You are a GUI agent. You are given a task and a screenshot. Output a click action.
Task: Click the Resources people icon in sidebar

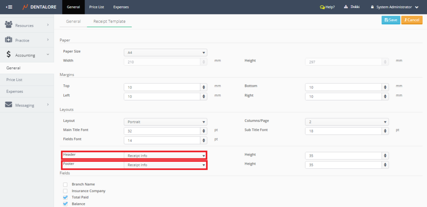coord(8,25)
